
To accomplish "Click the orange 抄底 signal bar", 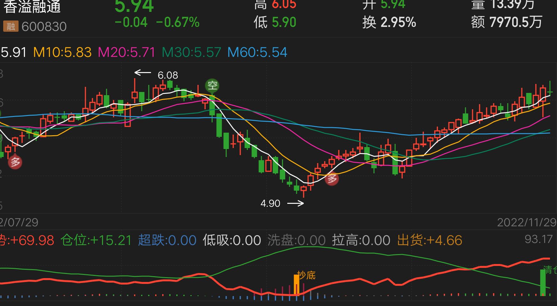I will [x=297, y=285].
